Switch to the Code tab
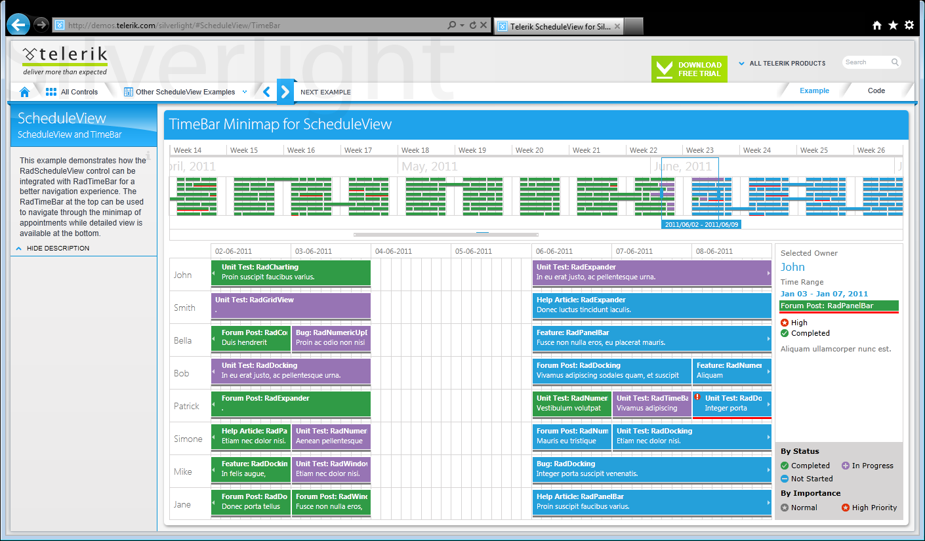Screen dimensions: 925x541 click(876, 91)
